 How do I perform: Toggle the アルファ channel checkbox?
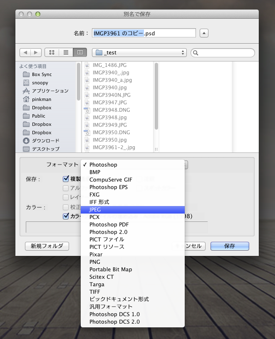[x=66, y=188]
